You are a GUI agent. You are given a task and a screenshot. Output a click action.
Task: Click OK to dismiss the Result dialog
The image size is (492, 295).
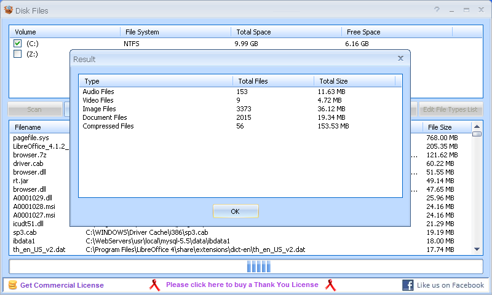tap(236, 211)
